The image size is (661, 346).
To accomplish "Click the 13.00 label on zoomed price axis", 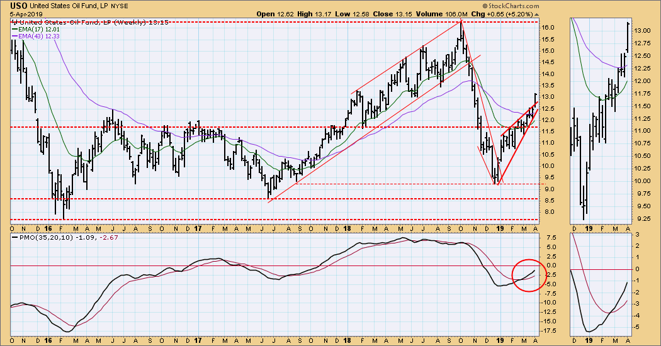I will tap(643, 31).
